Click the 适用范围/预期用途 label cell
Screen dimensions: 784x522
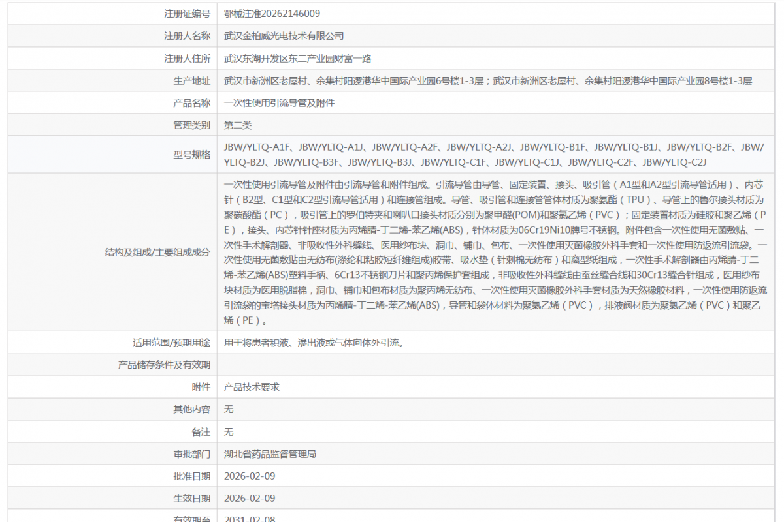tap(112, 343)
